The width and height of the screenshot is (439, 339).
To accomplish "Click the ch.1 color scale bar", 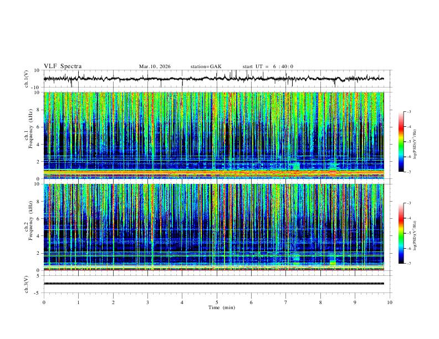I will click(401, 142).
